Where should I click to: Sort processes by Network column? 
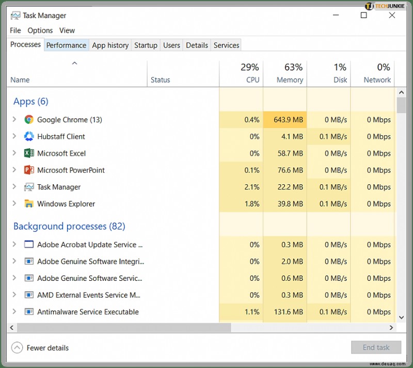[372, 74]
